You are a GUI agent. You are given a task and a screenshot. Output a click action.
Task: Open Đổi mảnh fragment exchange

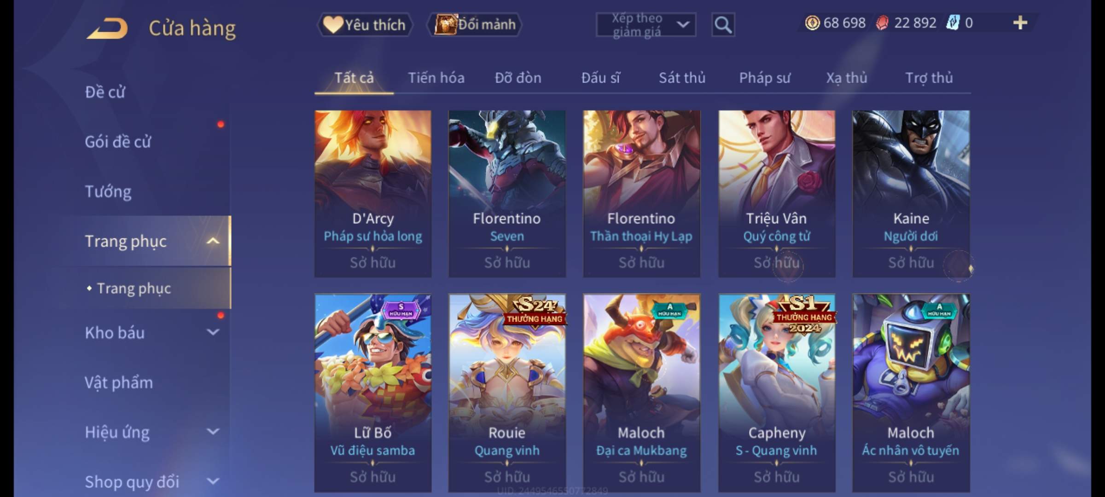[x=475, y=24]
